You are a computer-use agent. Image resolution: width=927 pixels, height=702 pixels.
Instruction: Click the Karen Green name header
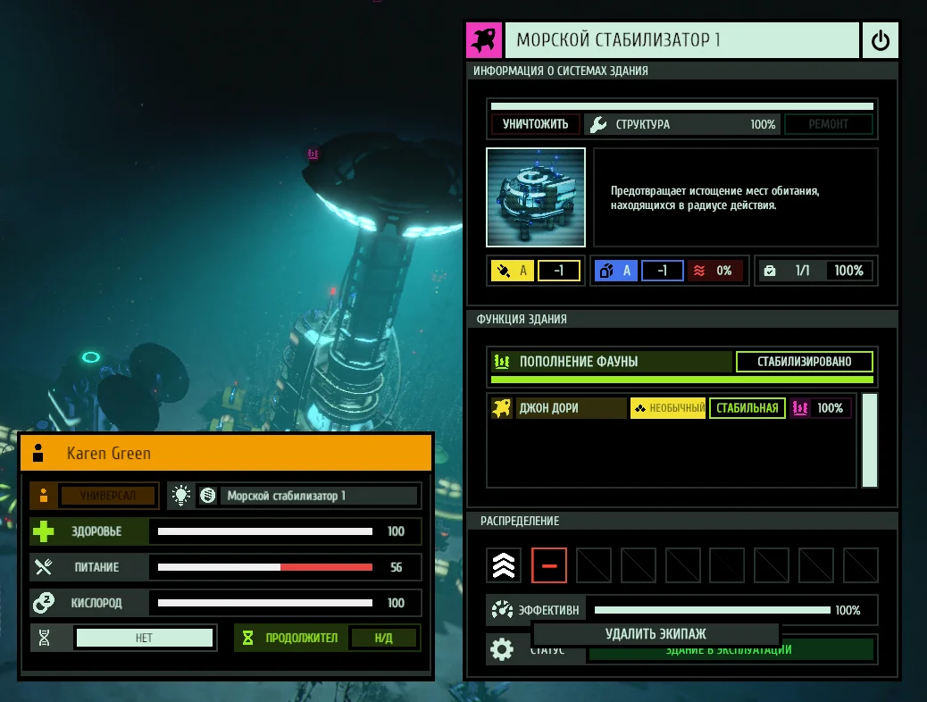pos(226,453)
